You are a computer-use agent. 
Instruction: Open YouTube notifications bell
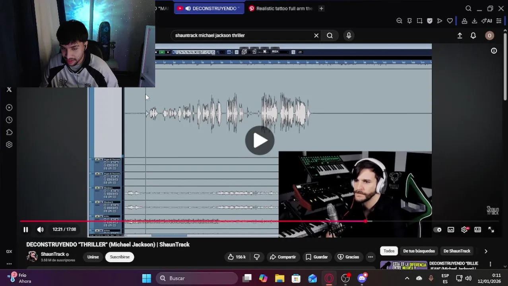click(x=473, y=35)
